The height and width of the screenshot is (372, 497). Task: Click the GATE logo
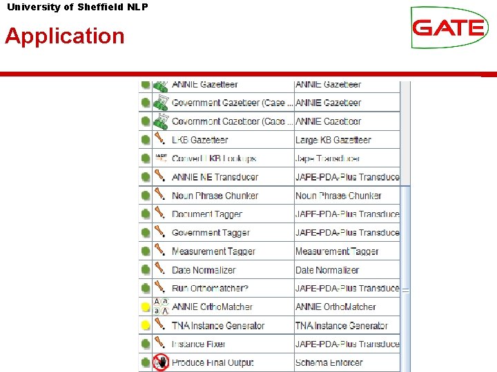click(x=449, y=28)
